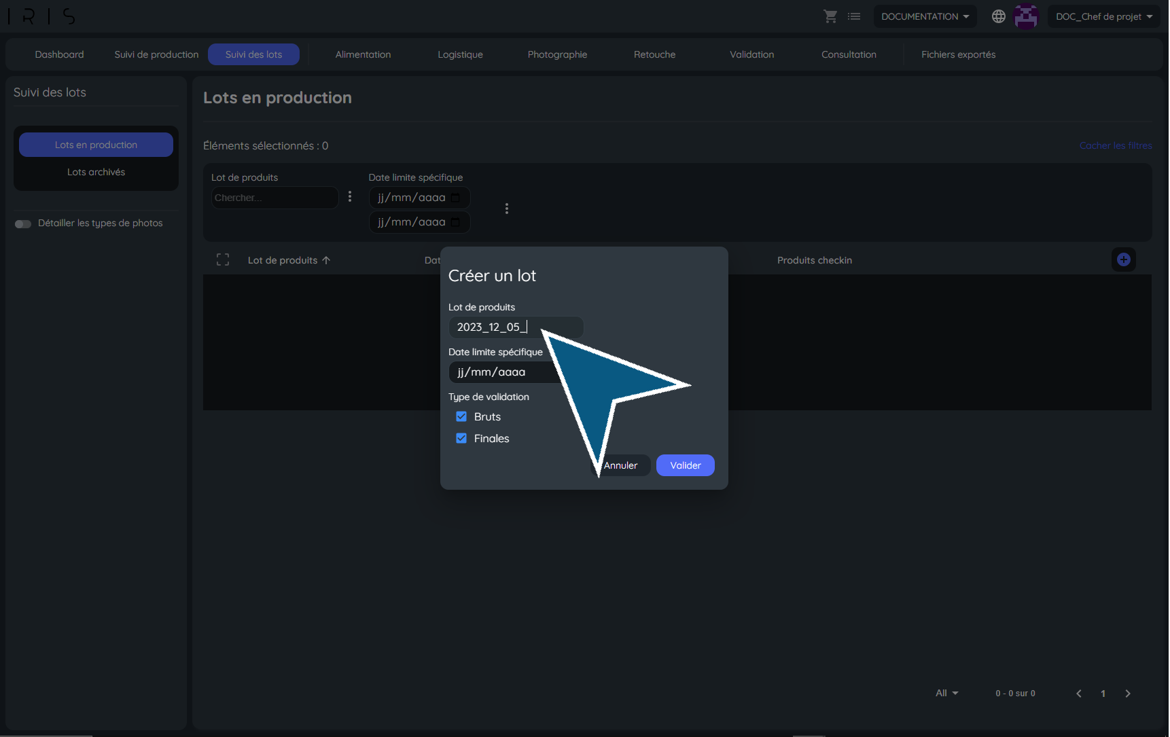Click the second jj/mm/aaaa filter field

point(419,222)
